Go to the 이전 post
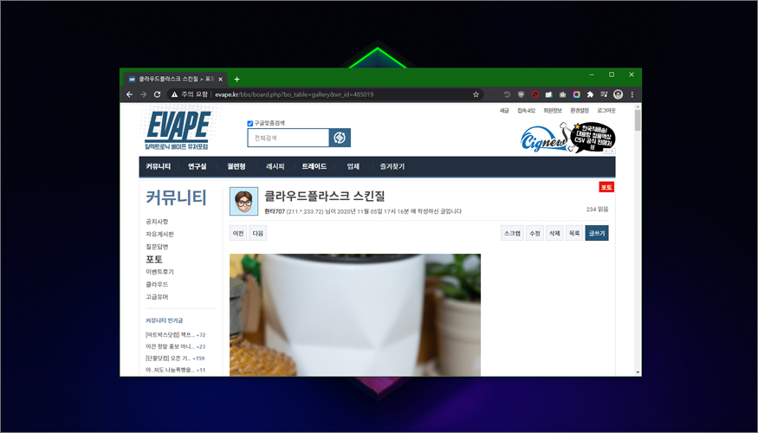Image resolution: width=758 pixels, height=433 pixels. click(238, 234)
